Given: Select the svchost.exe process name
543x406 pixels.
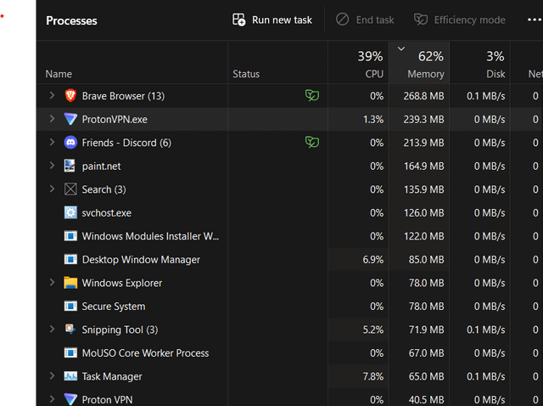Looking at the screenshot, I should pyautogui.click(x=107, y=213).
